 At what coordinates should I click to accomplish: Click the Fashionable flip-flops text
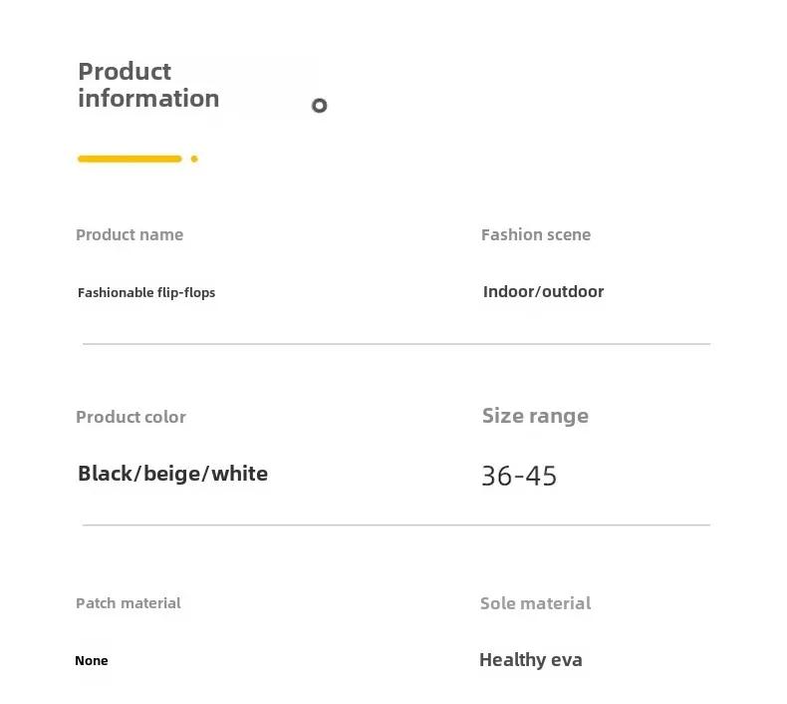[x=146, y=292]
